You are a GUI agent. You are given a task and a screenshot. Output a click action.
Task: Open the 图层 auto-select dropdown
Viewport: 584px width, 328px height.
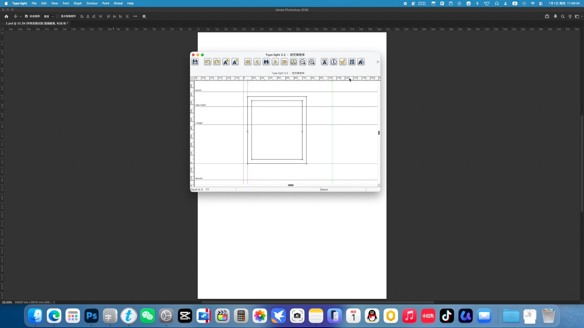tap(49, 16)
